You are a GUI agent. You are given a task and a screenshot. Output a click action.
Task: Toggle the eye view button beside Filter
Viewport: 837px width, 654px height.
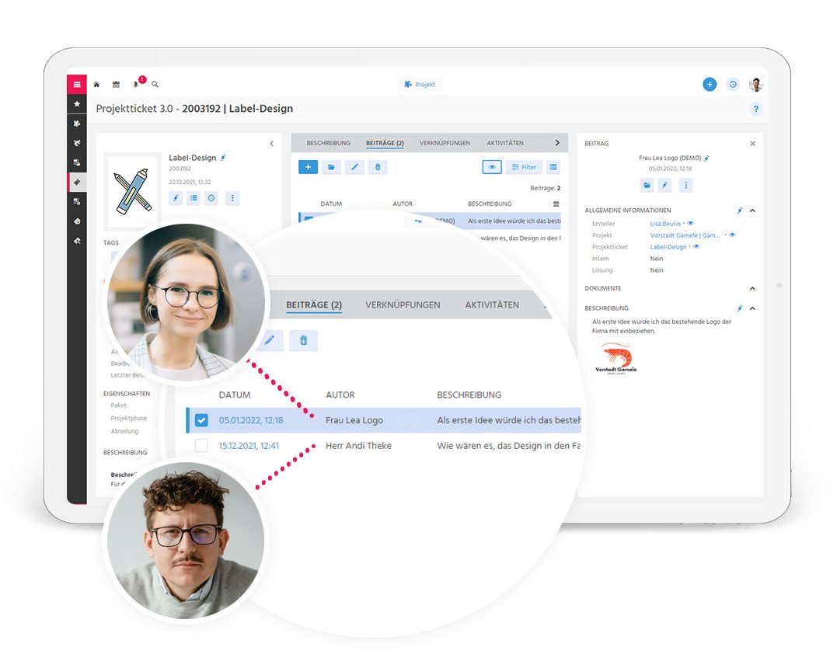coord(491,166)
